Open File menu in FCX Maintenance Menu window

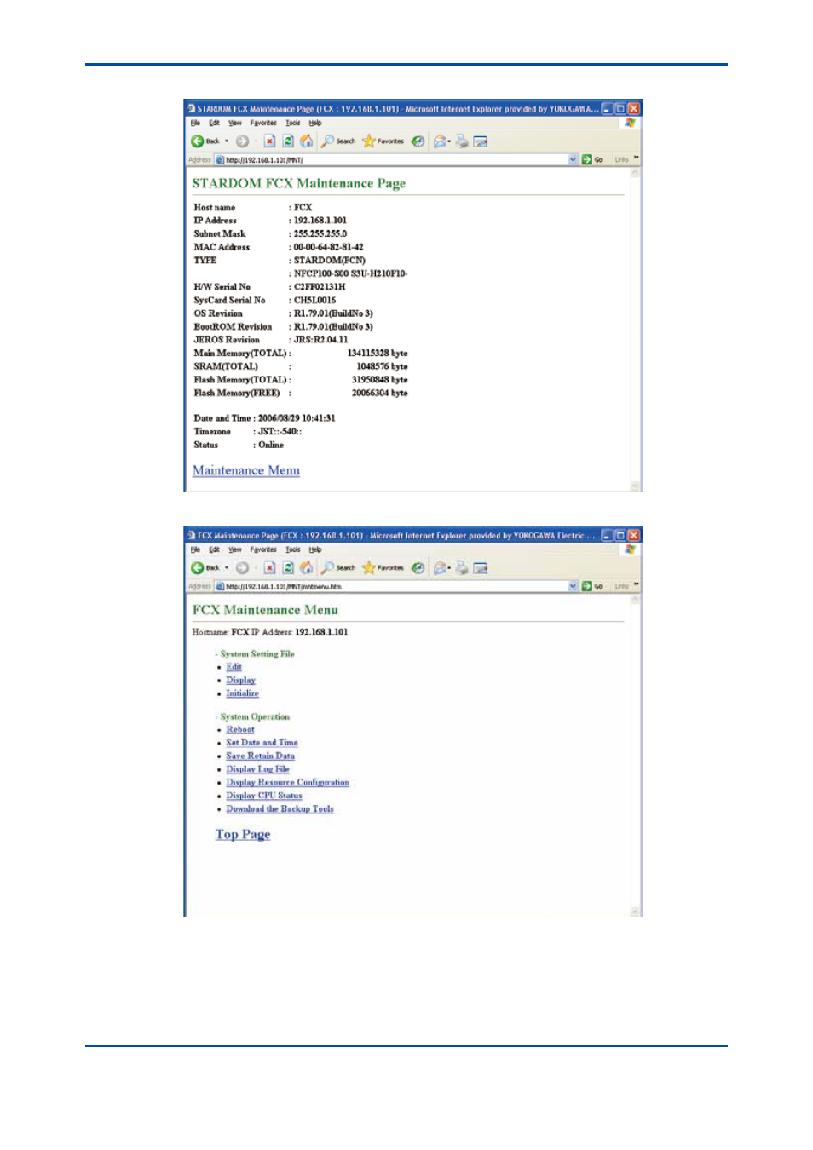[195, 549]
